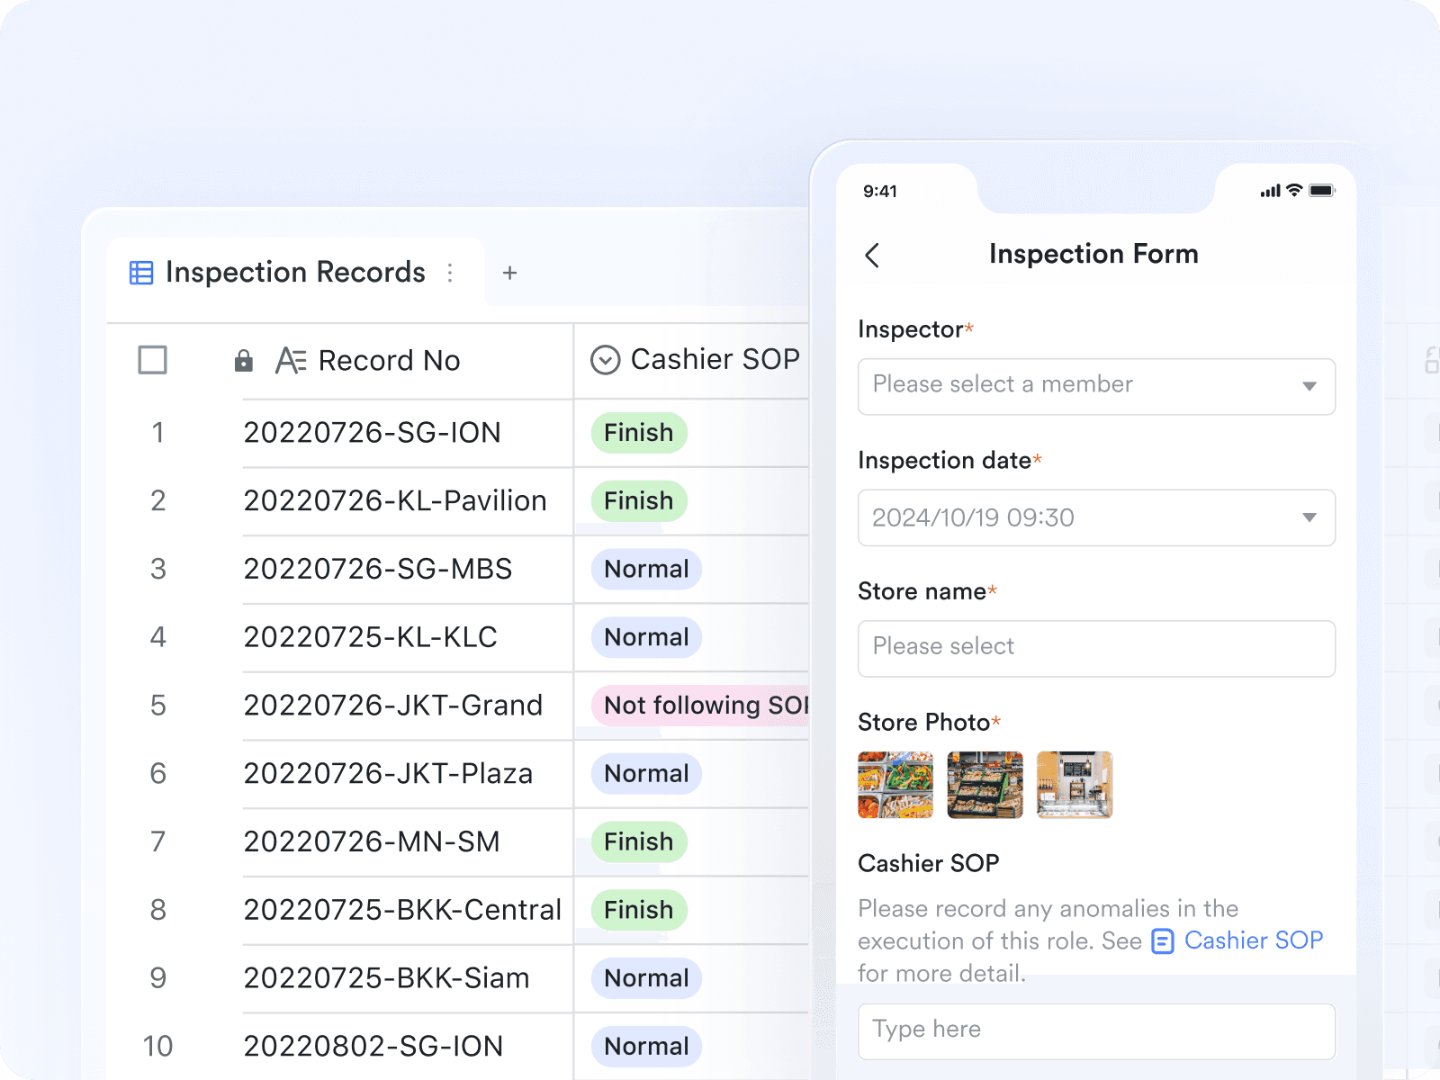
Task: Click the 9:41 time in phone status bar
Action: 880,191
